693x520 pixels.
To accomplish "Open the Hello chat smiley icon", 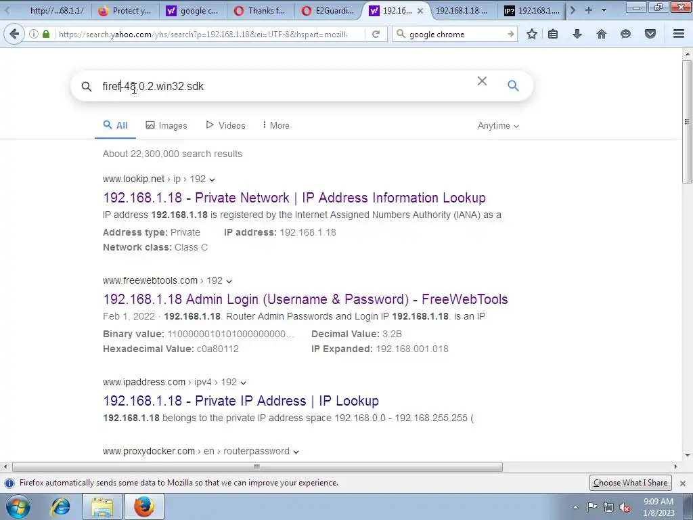I will [625, 34].
